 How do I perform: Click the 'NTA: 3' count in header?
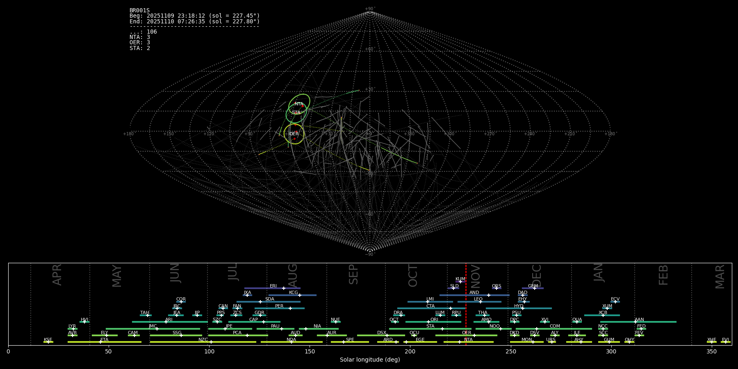tap(140, 37)
